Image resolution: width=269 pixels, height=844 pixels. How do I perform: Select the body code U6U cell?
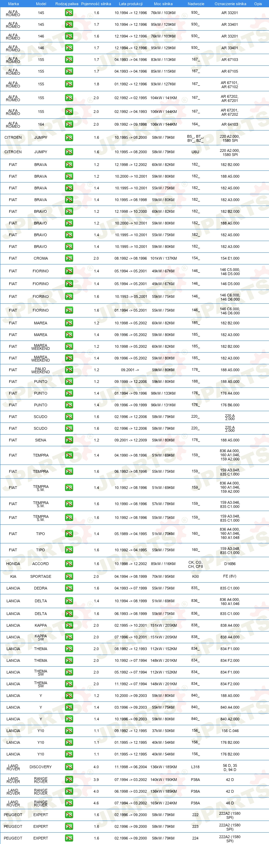click(195, 152)
